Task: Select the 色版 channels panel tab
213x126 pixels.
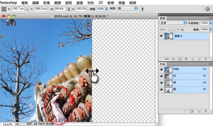Action: tap(162, 64)
